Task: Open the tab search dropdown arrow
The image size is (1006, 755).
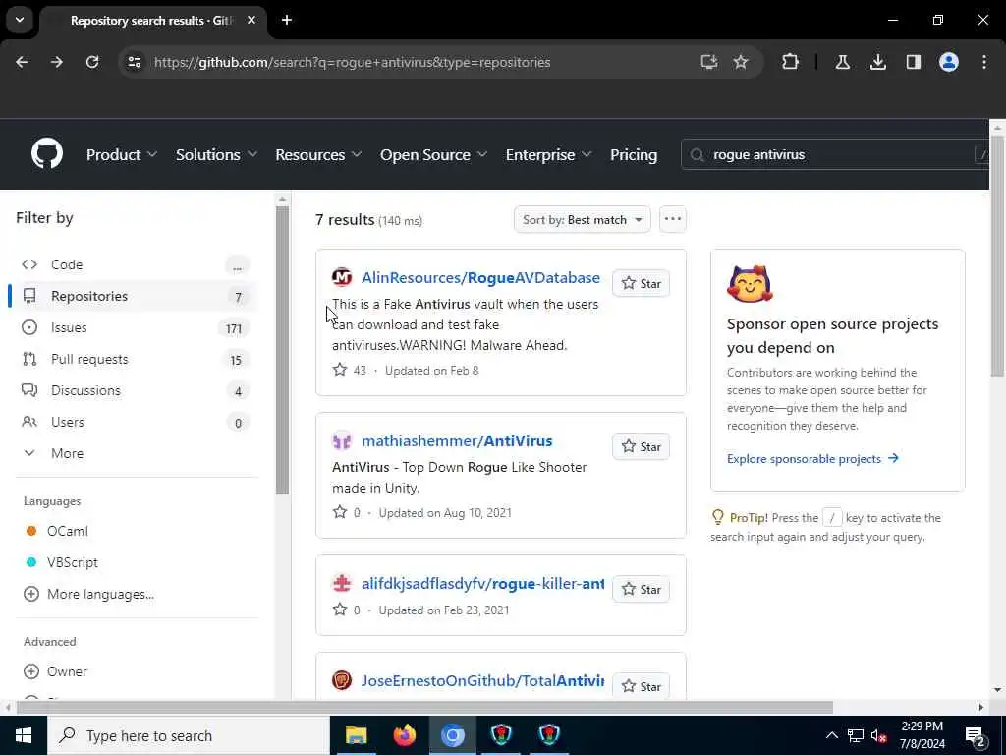Action: coord(20,20)
